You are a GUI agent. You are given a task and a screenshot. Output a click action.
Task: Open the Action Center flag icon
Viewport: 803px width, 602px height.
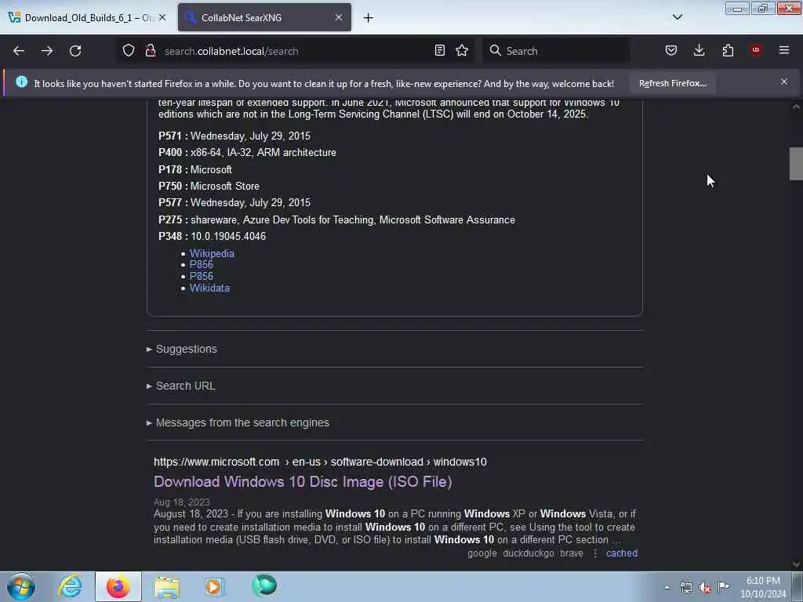click(x=723, y=586)
